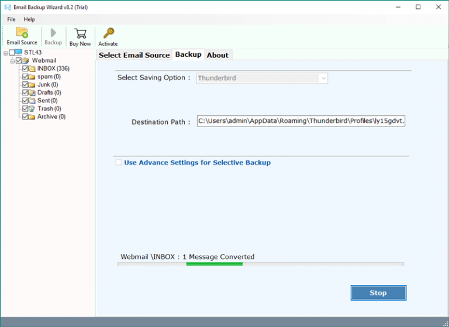Uncheck the Drafts folder checkbox
Viewport: 449px width, 327px height.
(x=25, y=92)
